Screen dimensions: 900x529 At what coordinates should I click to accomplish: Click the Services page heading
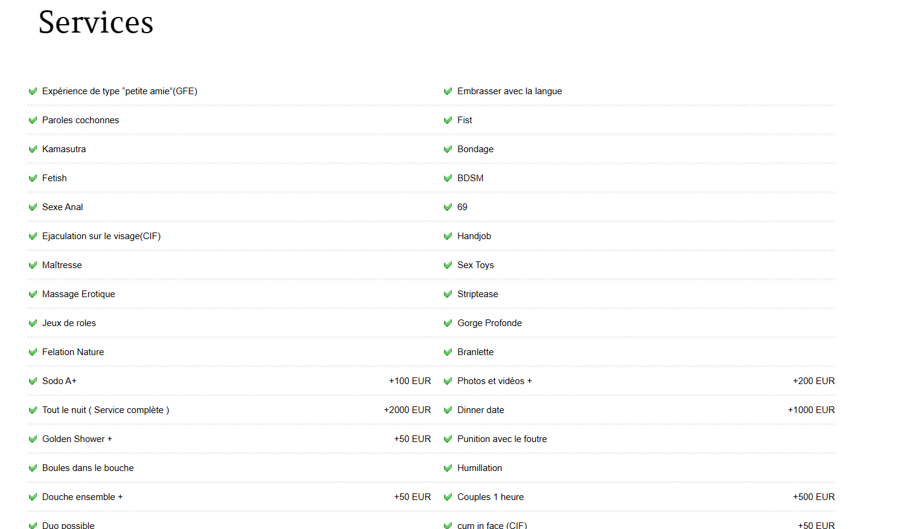[96, 22]
